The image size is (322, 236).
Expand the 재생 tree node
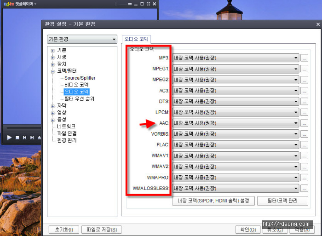[x=53, y=57]
